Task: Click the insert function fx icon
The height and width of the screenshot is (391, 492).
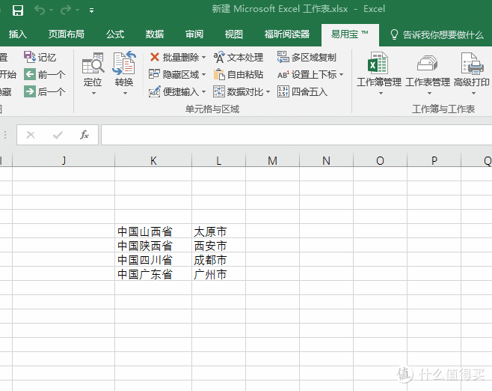Action: click(x=84, y=135)
